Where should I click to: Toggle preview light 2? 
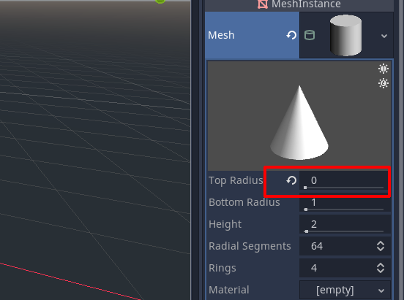pyautogui.click(x=384, y=83)
